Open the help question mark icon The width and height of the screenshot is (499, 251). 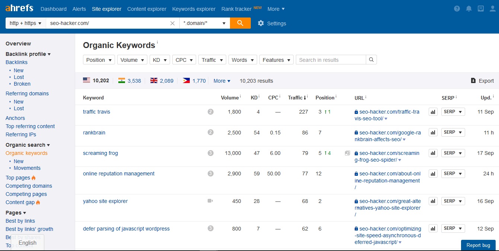(x=457, y=9)
